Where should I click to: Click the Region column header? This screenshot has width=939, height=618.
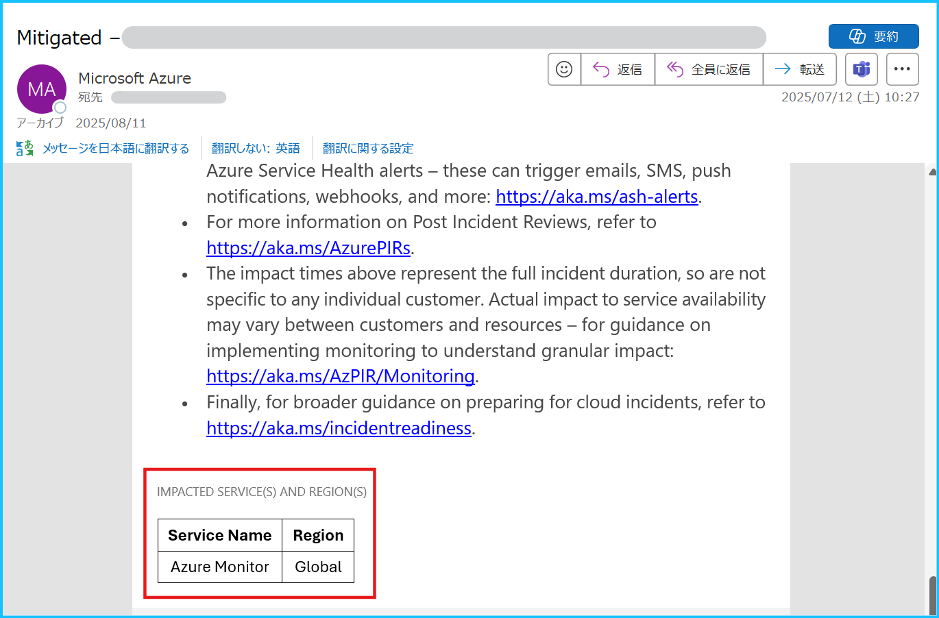coord(318,535)
